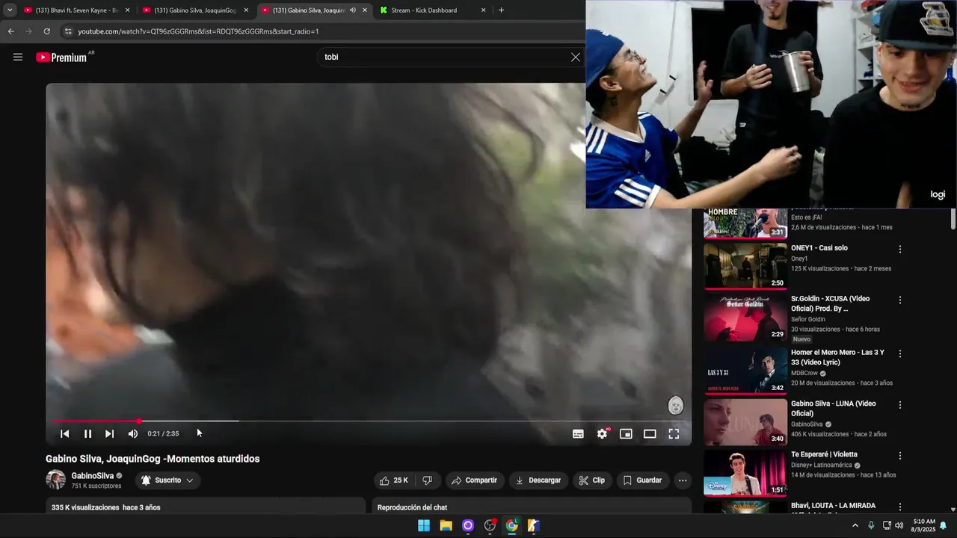Open ONEY1 - Casi solo video thumbnail
The height and width of the screenshot is (538, 957).
click(745, 265)
